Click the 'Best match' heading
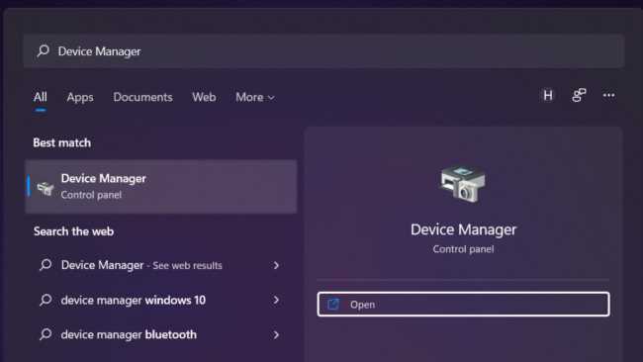This screenshot has height=362, width=643. point(62,142)
